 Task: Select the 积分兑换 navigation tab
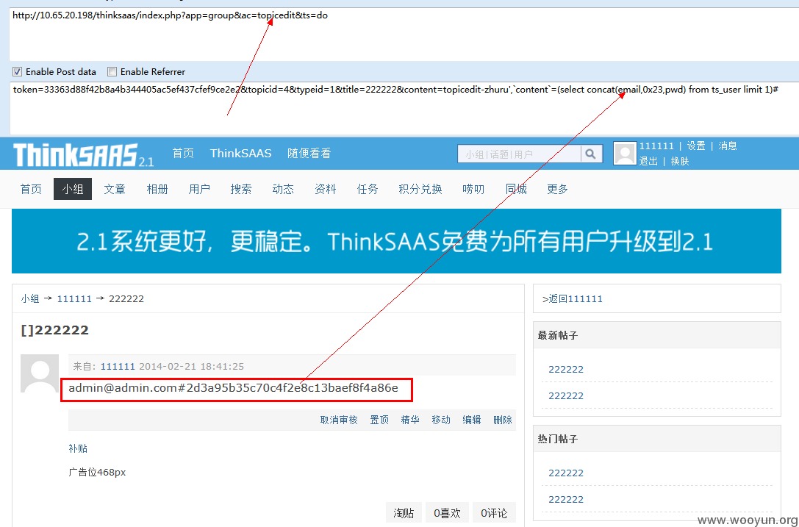tap(420, 189)
